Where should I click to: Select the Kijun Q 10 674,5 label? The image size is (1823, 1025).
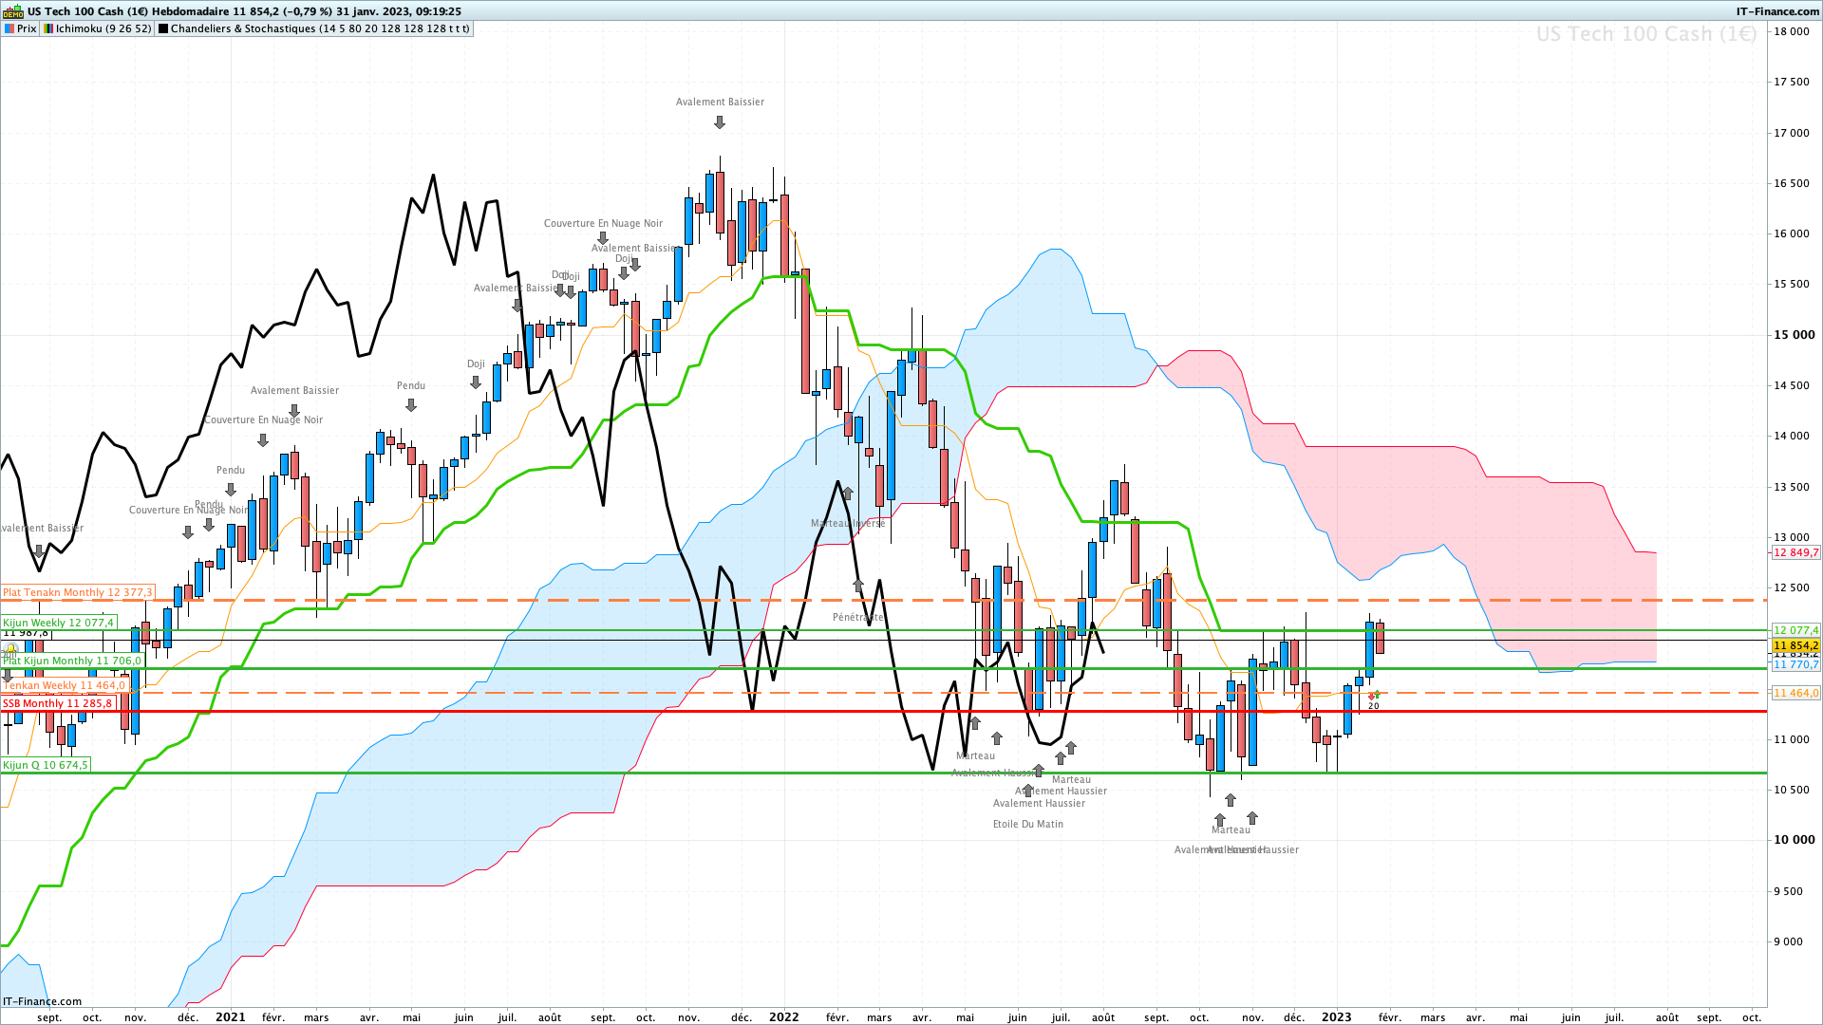point(46,765)
